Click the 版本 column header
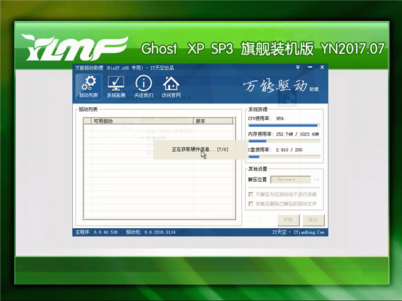Screen dimensions: 402x301 pos(214,121)
